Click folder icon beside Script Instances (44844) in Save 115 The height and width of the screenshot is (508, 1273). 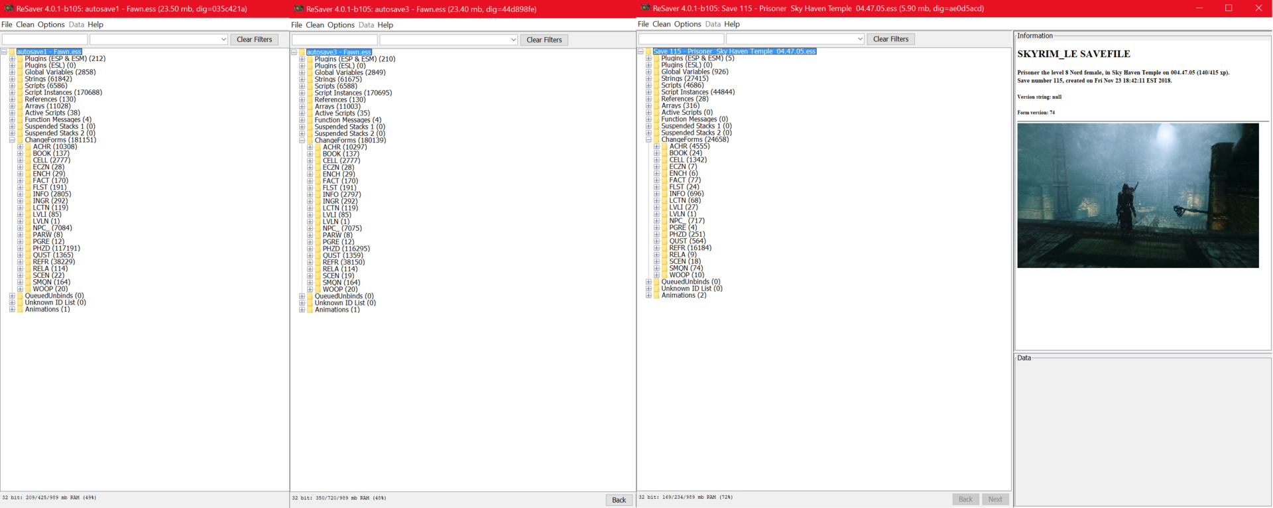point(656,92)
